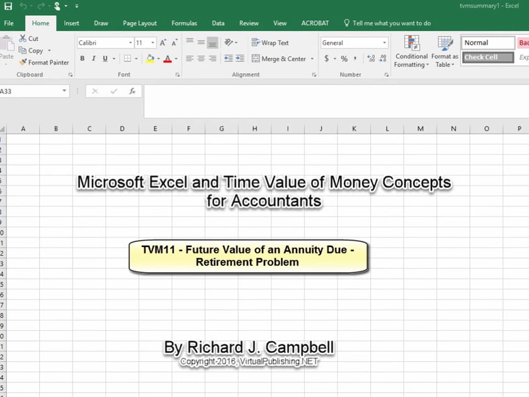Viewport: 529px width, 397px height.
Task: Click the Orientation text angle icon
Action: tap(229, 42)
